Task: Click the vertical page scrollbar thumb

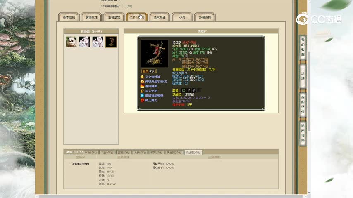Action: [x=309, y=91]
